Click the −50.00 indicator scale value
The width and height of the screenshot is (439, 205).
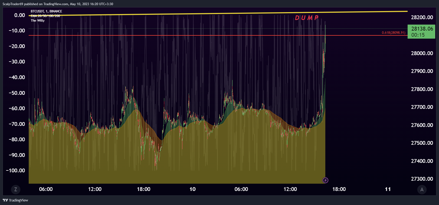(17, 93)
